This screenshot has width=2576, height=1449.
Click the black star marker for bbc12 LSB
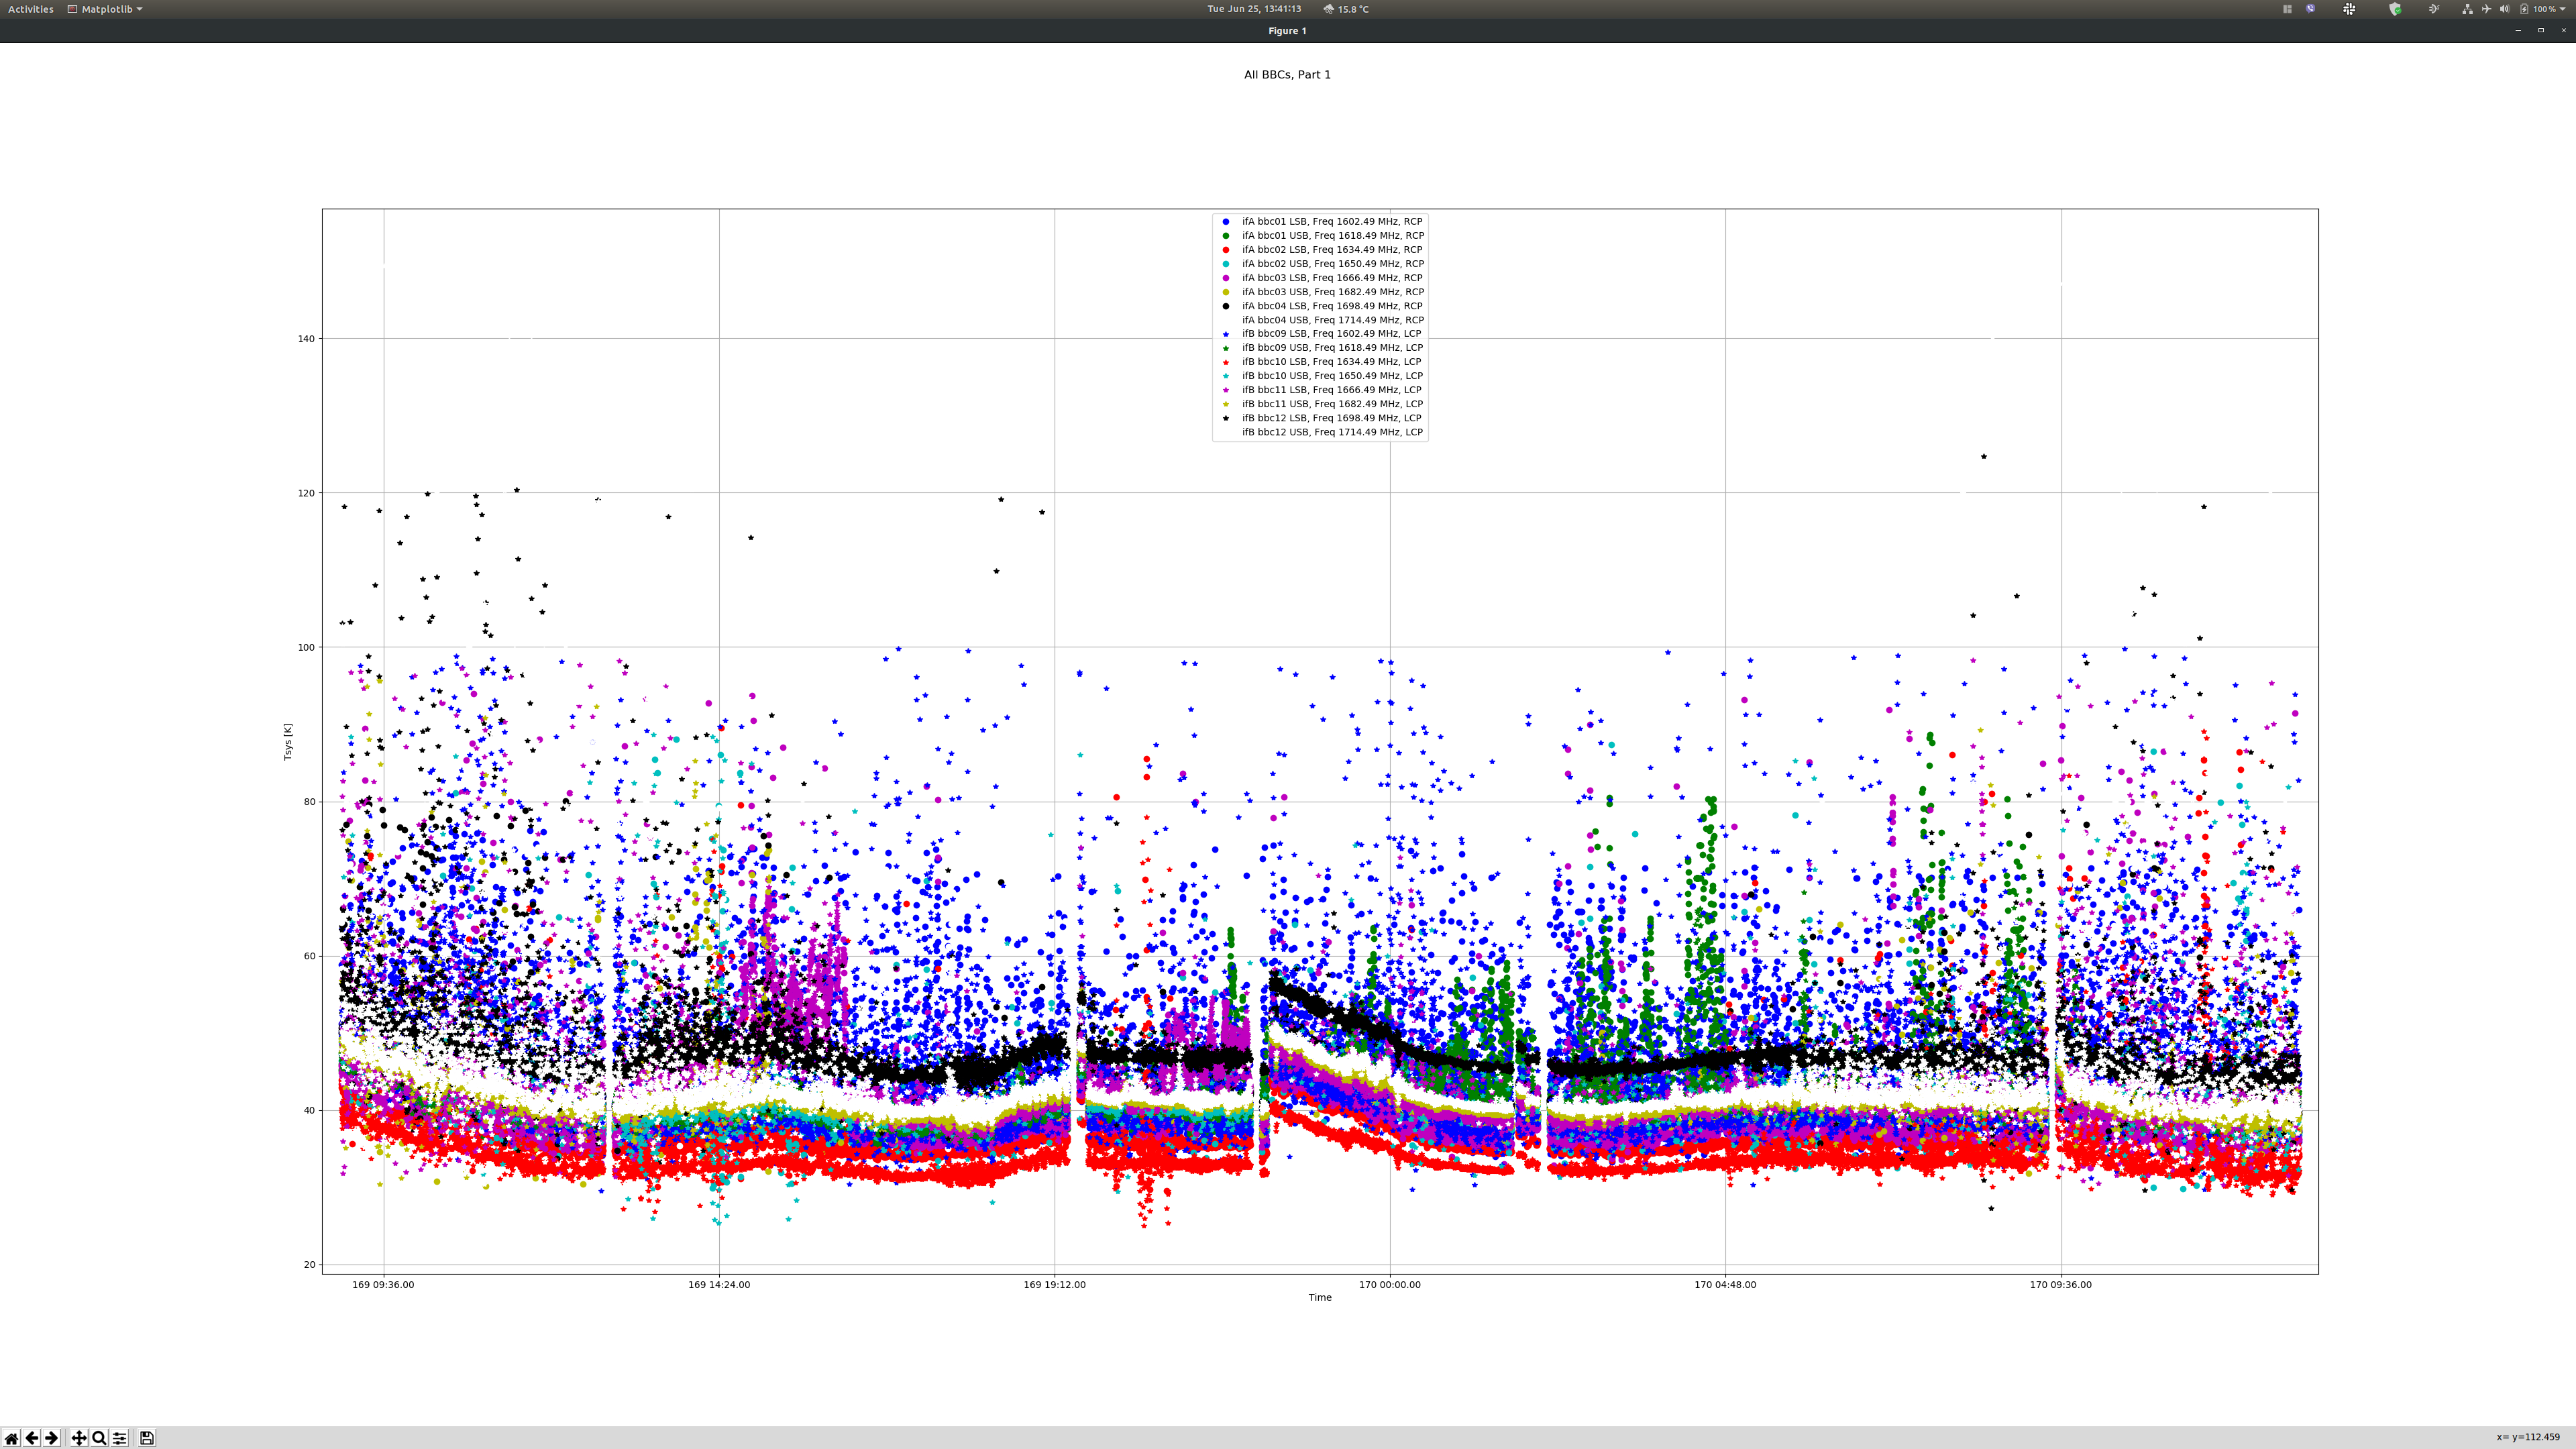coord(1226,418)
